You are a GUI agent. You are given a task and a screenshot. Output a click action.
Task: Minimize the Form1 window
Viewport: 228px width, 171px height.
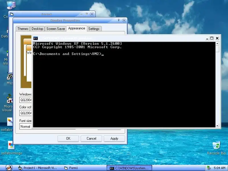point(82,14)
